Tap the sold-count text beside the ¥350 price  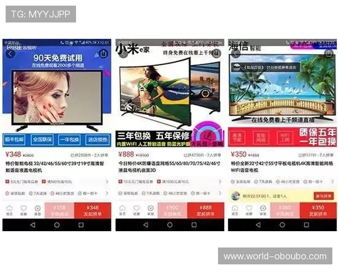point(316,155)
